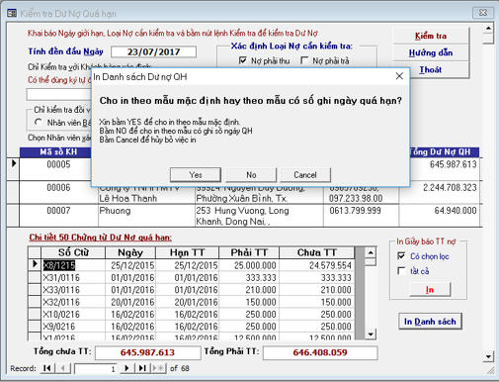Click the red In print button

430,290
